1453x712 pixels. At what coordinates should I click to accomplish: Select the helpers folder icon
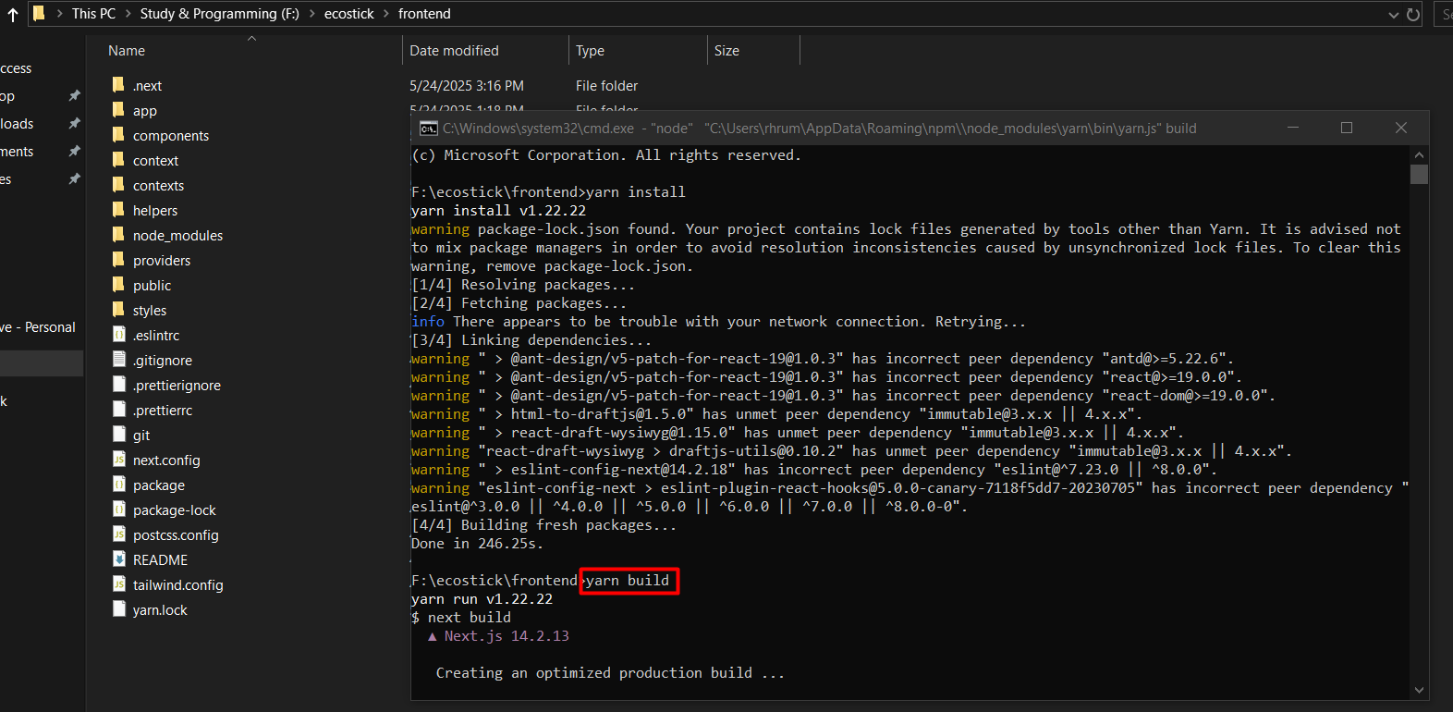118,210
